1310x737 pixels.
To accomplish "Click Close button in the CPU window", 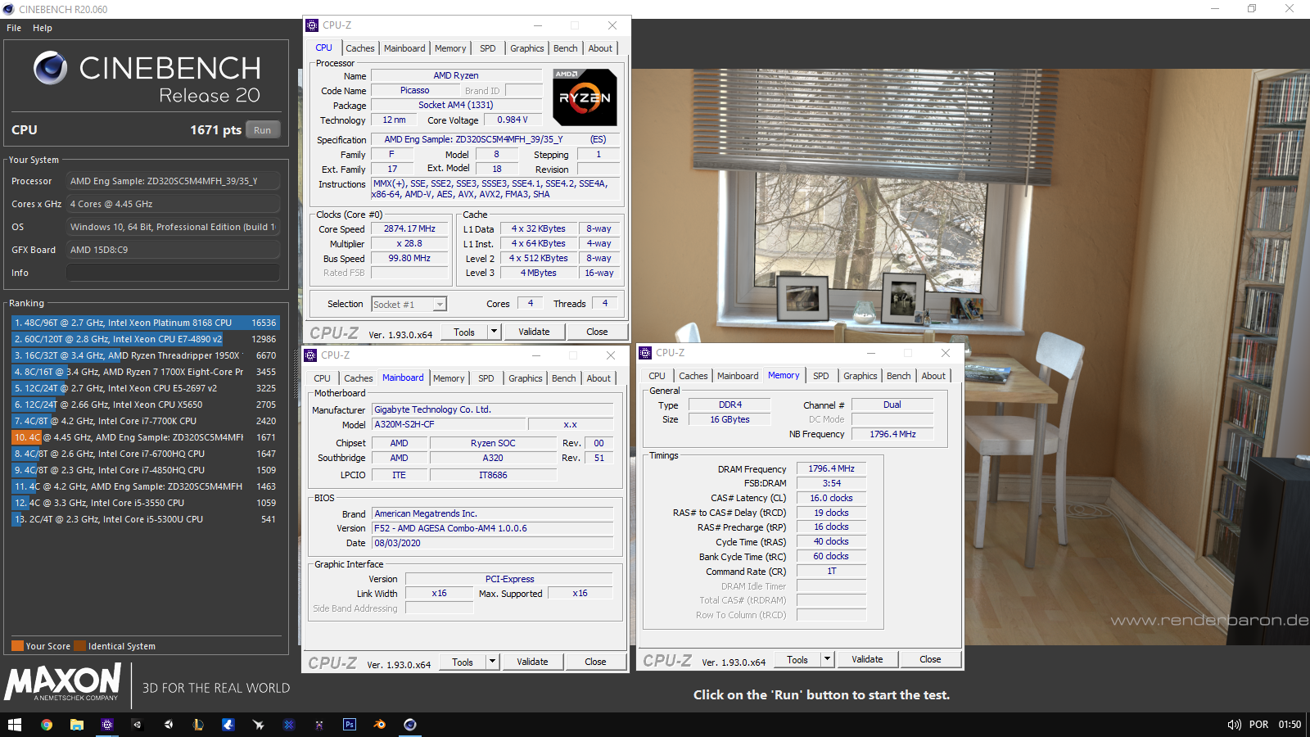I will (597, 332).
